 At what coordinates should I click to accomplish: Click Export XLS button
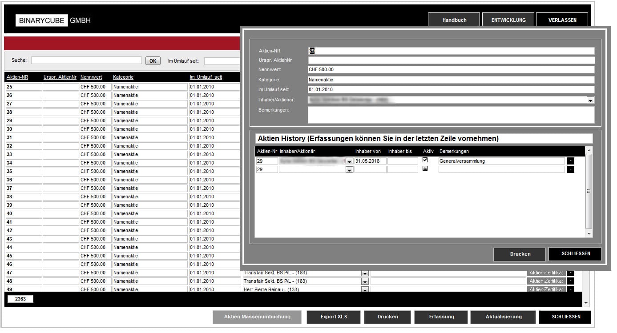[x=334, y=317]
